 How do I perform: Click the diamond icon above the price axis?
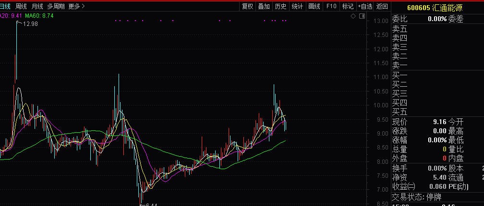353,16
